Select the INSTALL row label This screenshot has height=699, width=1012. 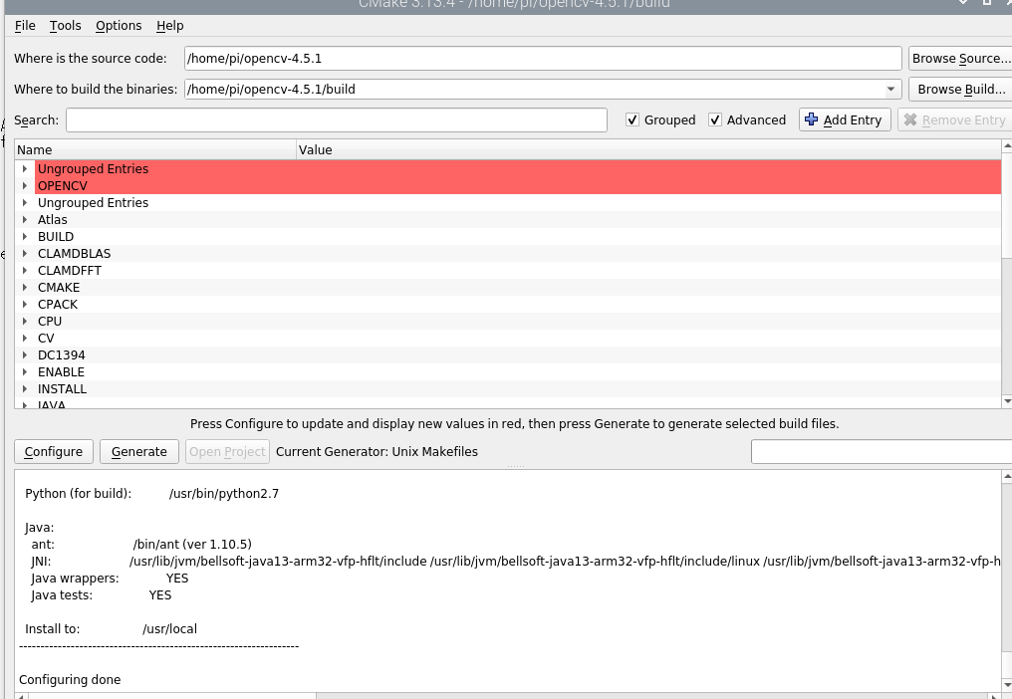(x=62, y=388)
